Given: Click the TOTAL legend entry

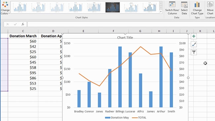Looking at the screenshot, I should pyautogui.click(x=139, y=118).
